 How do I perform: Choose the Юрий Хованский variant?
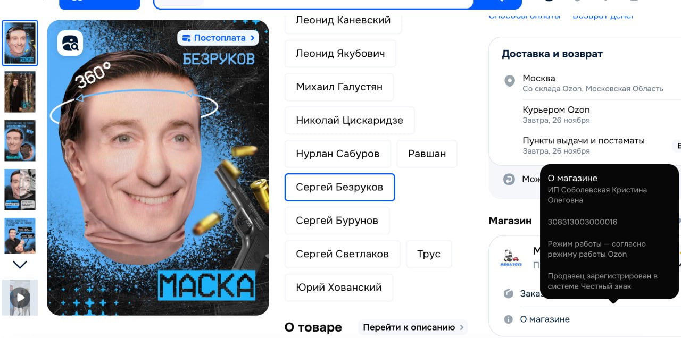339,288
